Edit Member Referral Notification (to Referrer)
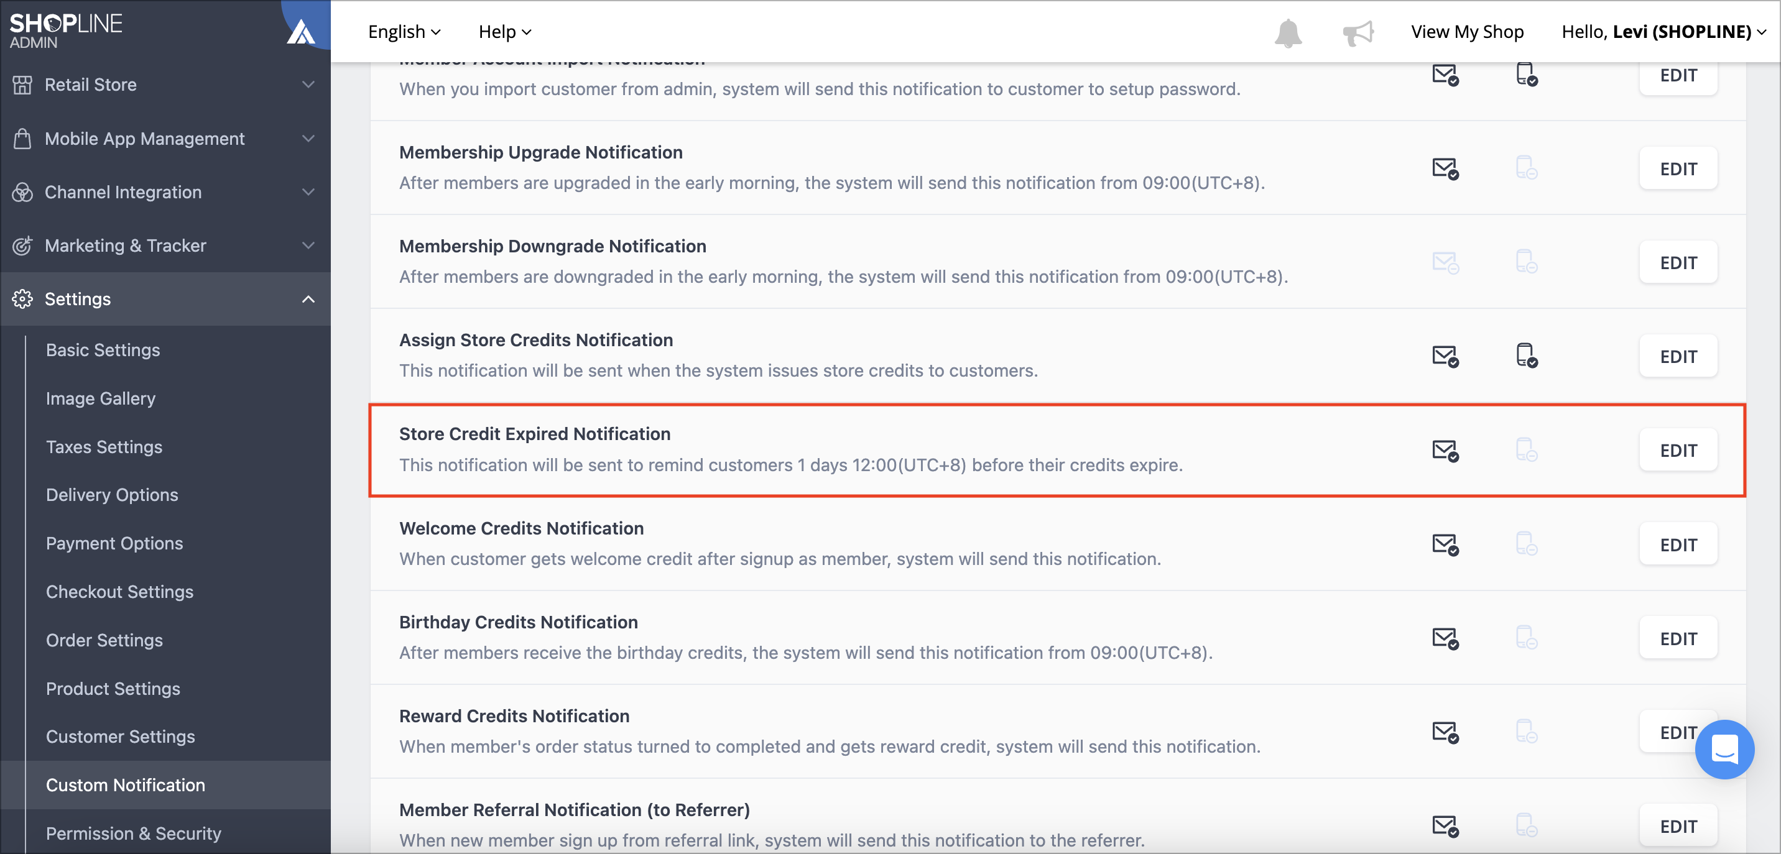This screenshot has width=1781, height=854. [x=1678, y=827]
